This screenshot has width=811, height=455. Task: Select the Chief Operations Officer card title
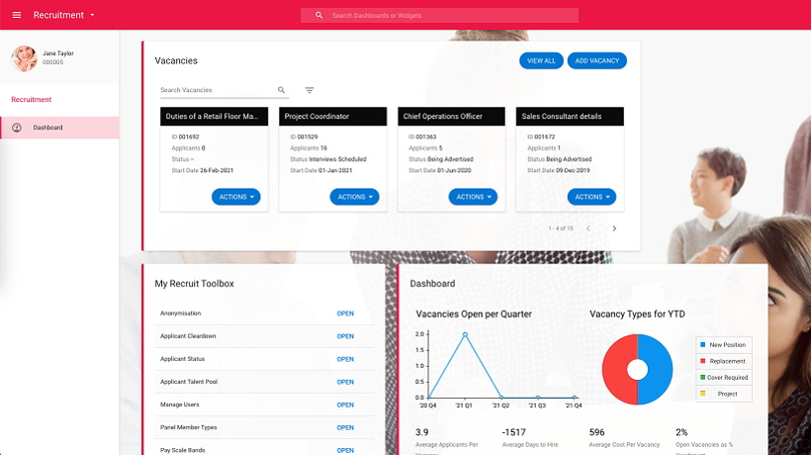(443, 117)
